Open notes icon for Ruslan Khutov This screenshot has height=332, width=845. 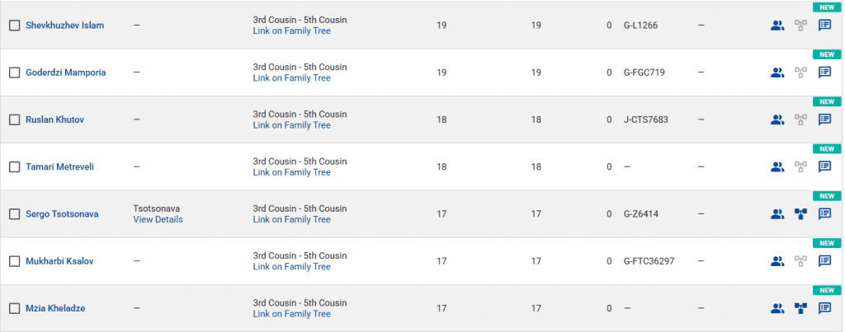pos(824,119)
